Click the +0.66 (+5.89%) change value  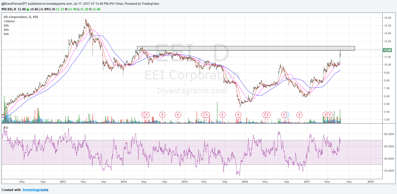point(40,9)
